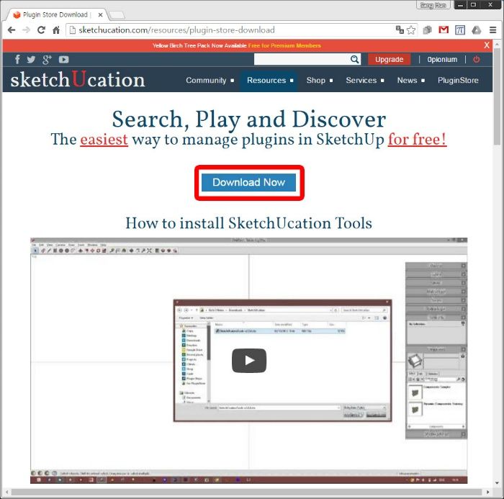This screenshot has height=499, width=504.
Task: Click the translate page icon in address bar
Action: (400, 30)
